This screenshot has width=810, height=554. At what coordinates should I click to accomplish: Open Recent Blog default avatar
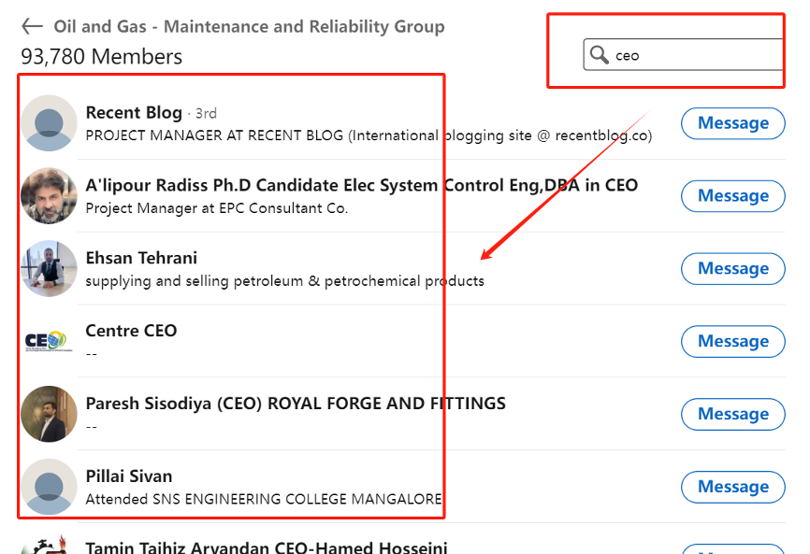[x=49, y=123]
